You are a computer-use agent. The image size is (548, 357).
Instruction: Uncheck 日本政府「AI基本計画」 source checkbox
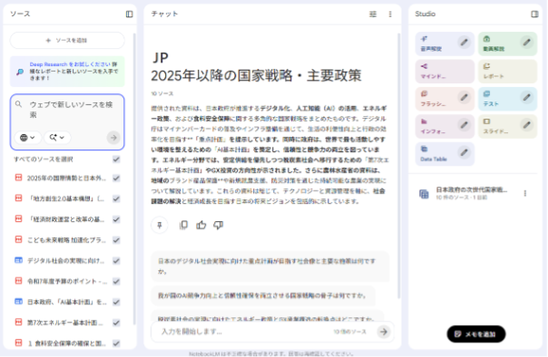(x=116, y=303)
